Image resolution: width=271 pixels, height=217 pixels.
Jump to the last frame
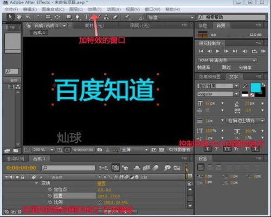(235, 51)
